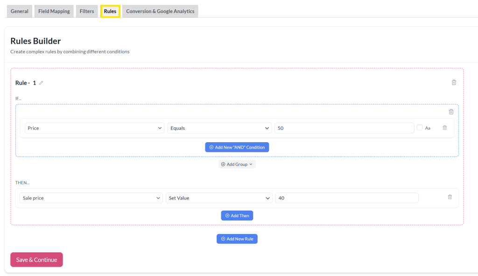Open the Field Mapping tab
Image resolution: width=478 pixels, height=276 pixels.
(x=54, y=11)
